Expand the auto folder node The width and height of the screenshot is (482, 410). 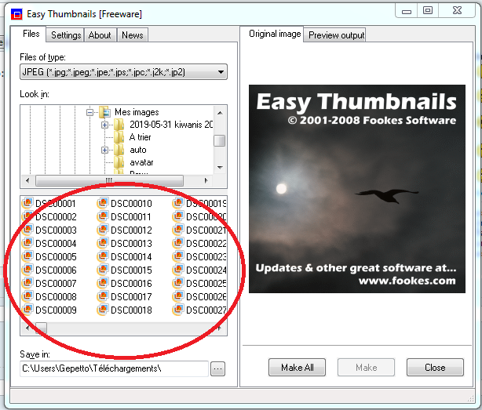coord(104,150)
